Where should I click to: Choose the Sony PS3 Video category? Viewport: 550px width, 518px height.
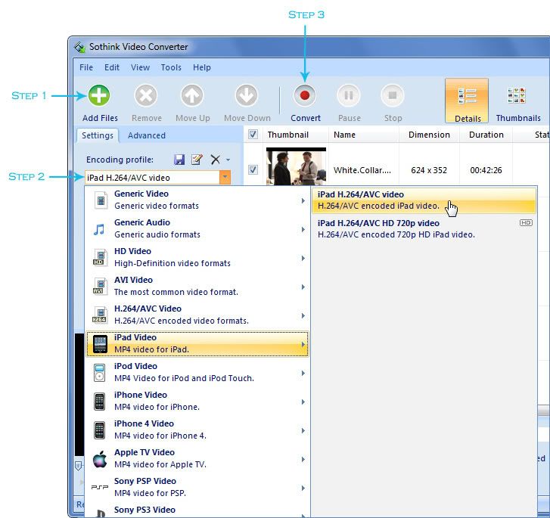[x=197, y=510]
